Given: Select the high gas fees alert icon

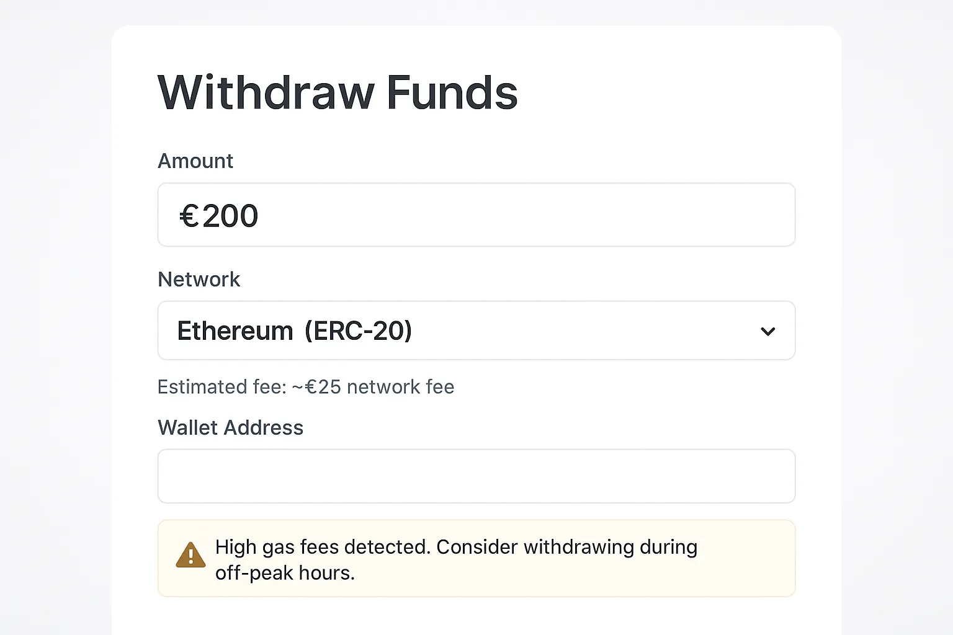Looking at the screenshot, I should click(x=190, y=556).
